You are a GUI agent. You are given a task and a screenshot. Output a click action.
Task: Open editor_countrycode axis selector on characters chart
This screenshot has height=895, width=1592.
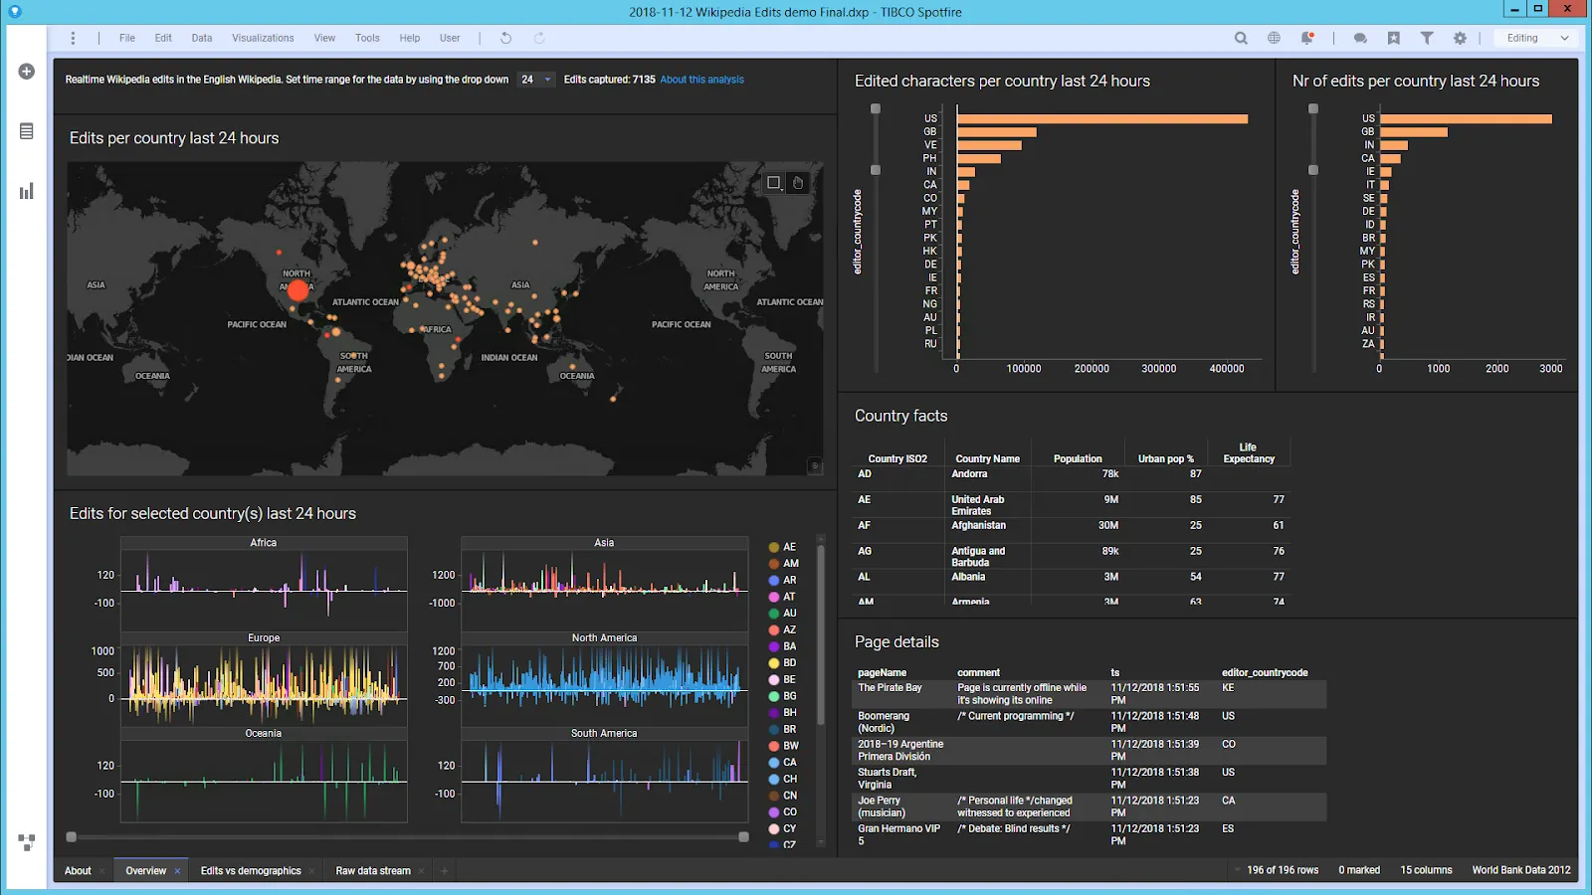point(858,232)
